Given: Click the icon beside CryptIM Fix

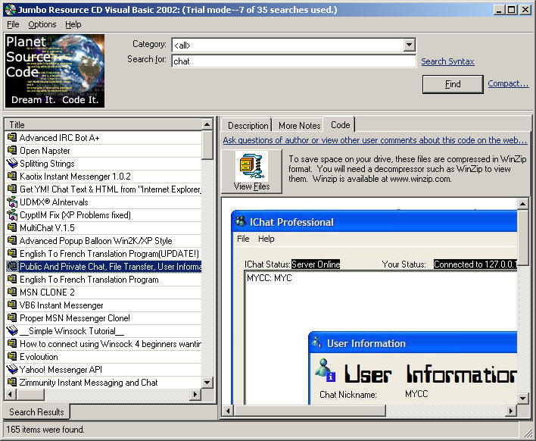Looking at the screenshot, I should (12, 215).
